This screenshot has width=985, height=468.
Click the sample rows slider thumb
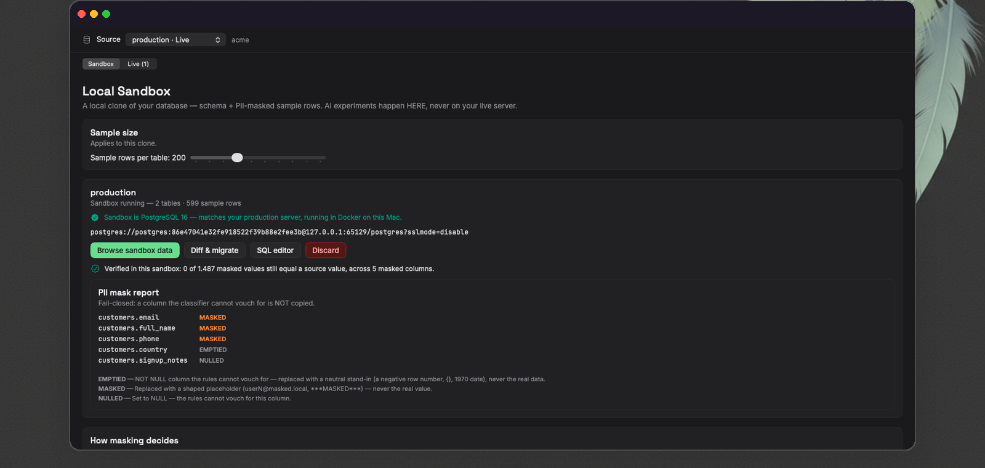click(237, 158)
